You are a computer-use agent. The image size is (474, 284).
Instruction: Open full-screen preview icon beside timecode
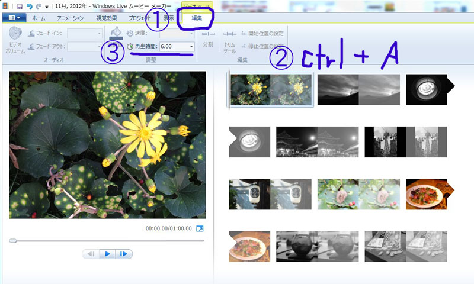200,229
